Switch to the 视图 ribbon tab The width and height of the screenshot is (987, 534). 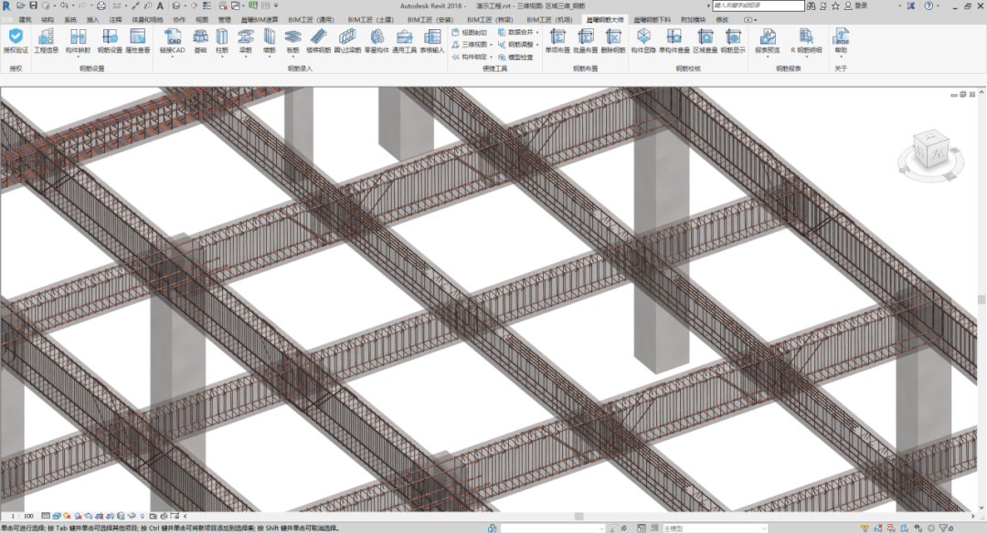pos(201,20)
